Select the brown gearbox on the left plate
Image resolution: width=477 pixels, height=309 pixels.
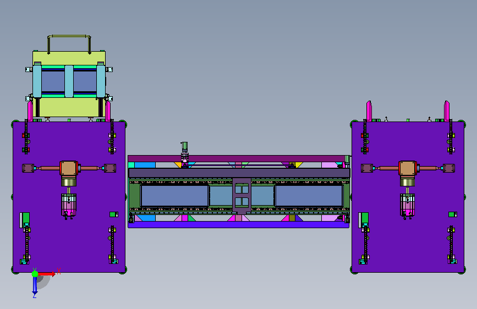(x=68, y=168)
